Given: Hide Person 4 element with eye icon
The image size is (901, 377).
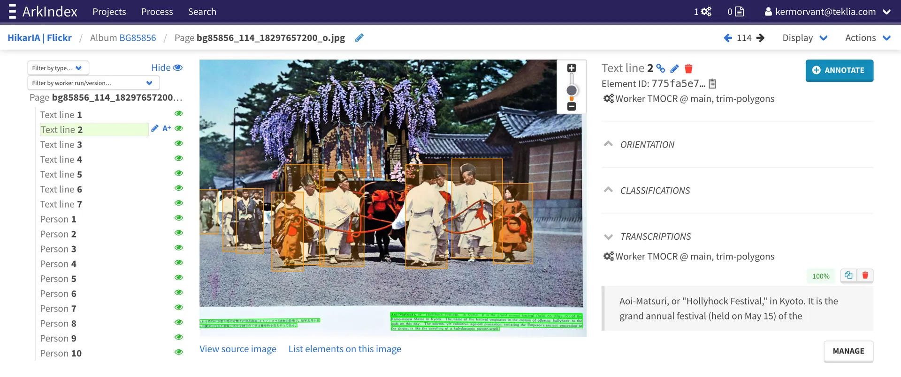Looking at the screenshot, I should 178,263.
